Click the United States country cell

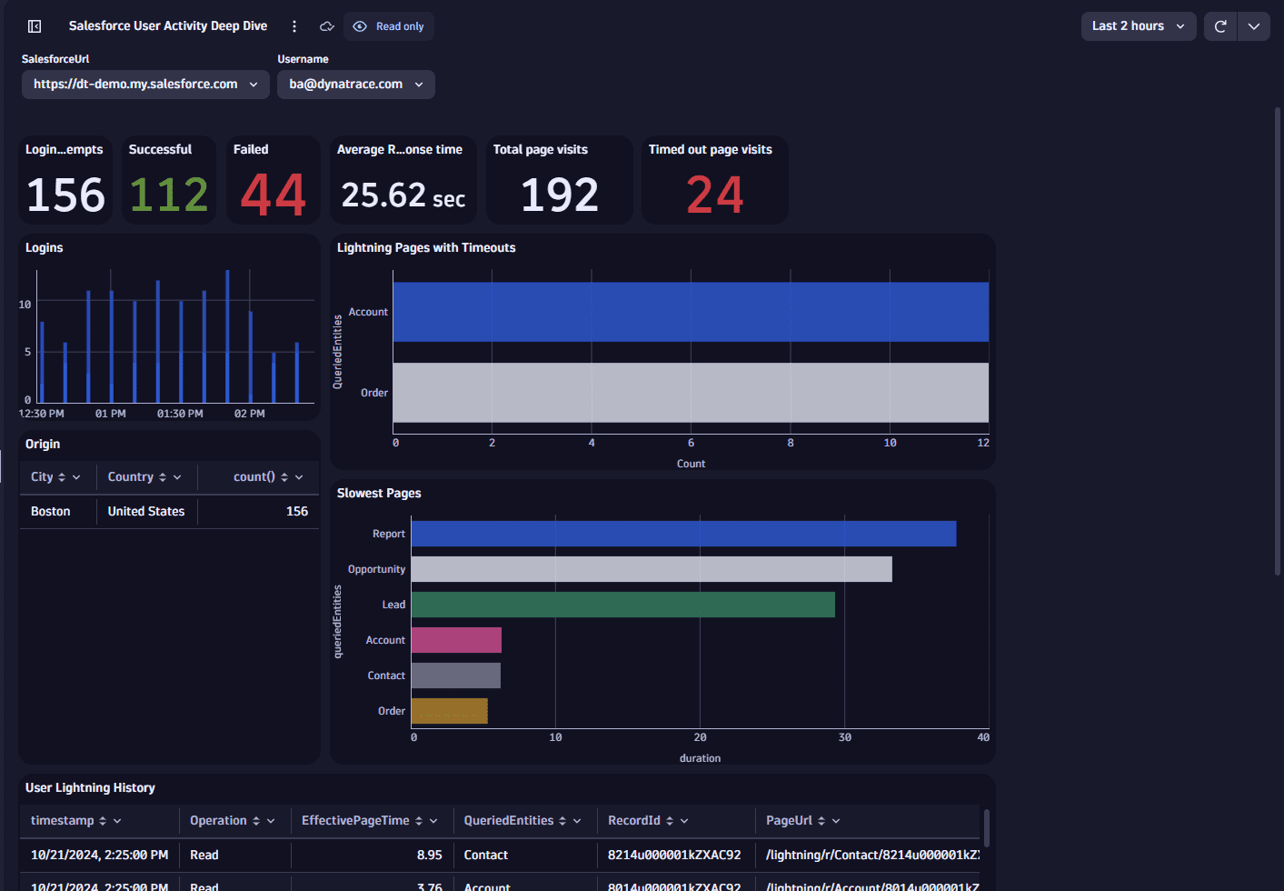pyautogui.click(x=146, y=512)
